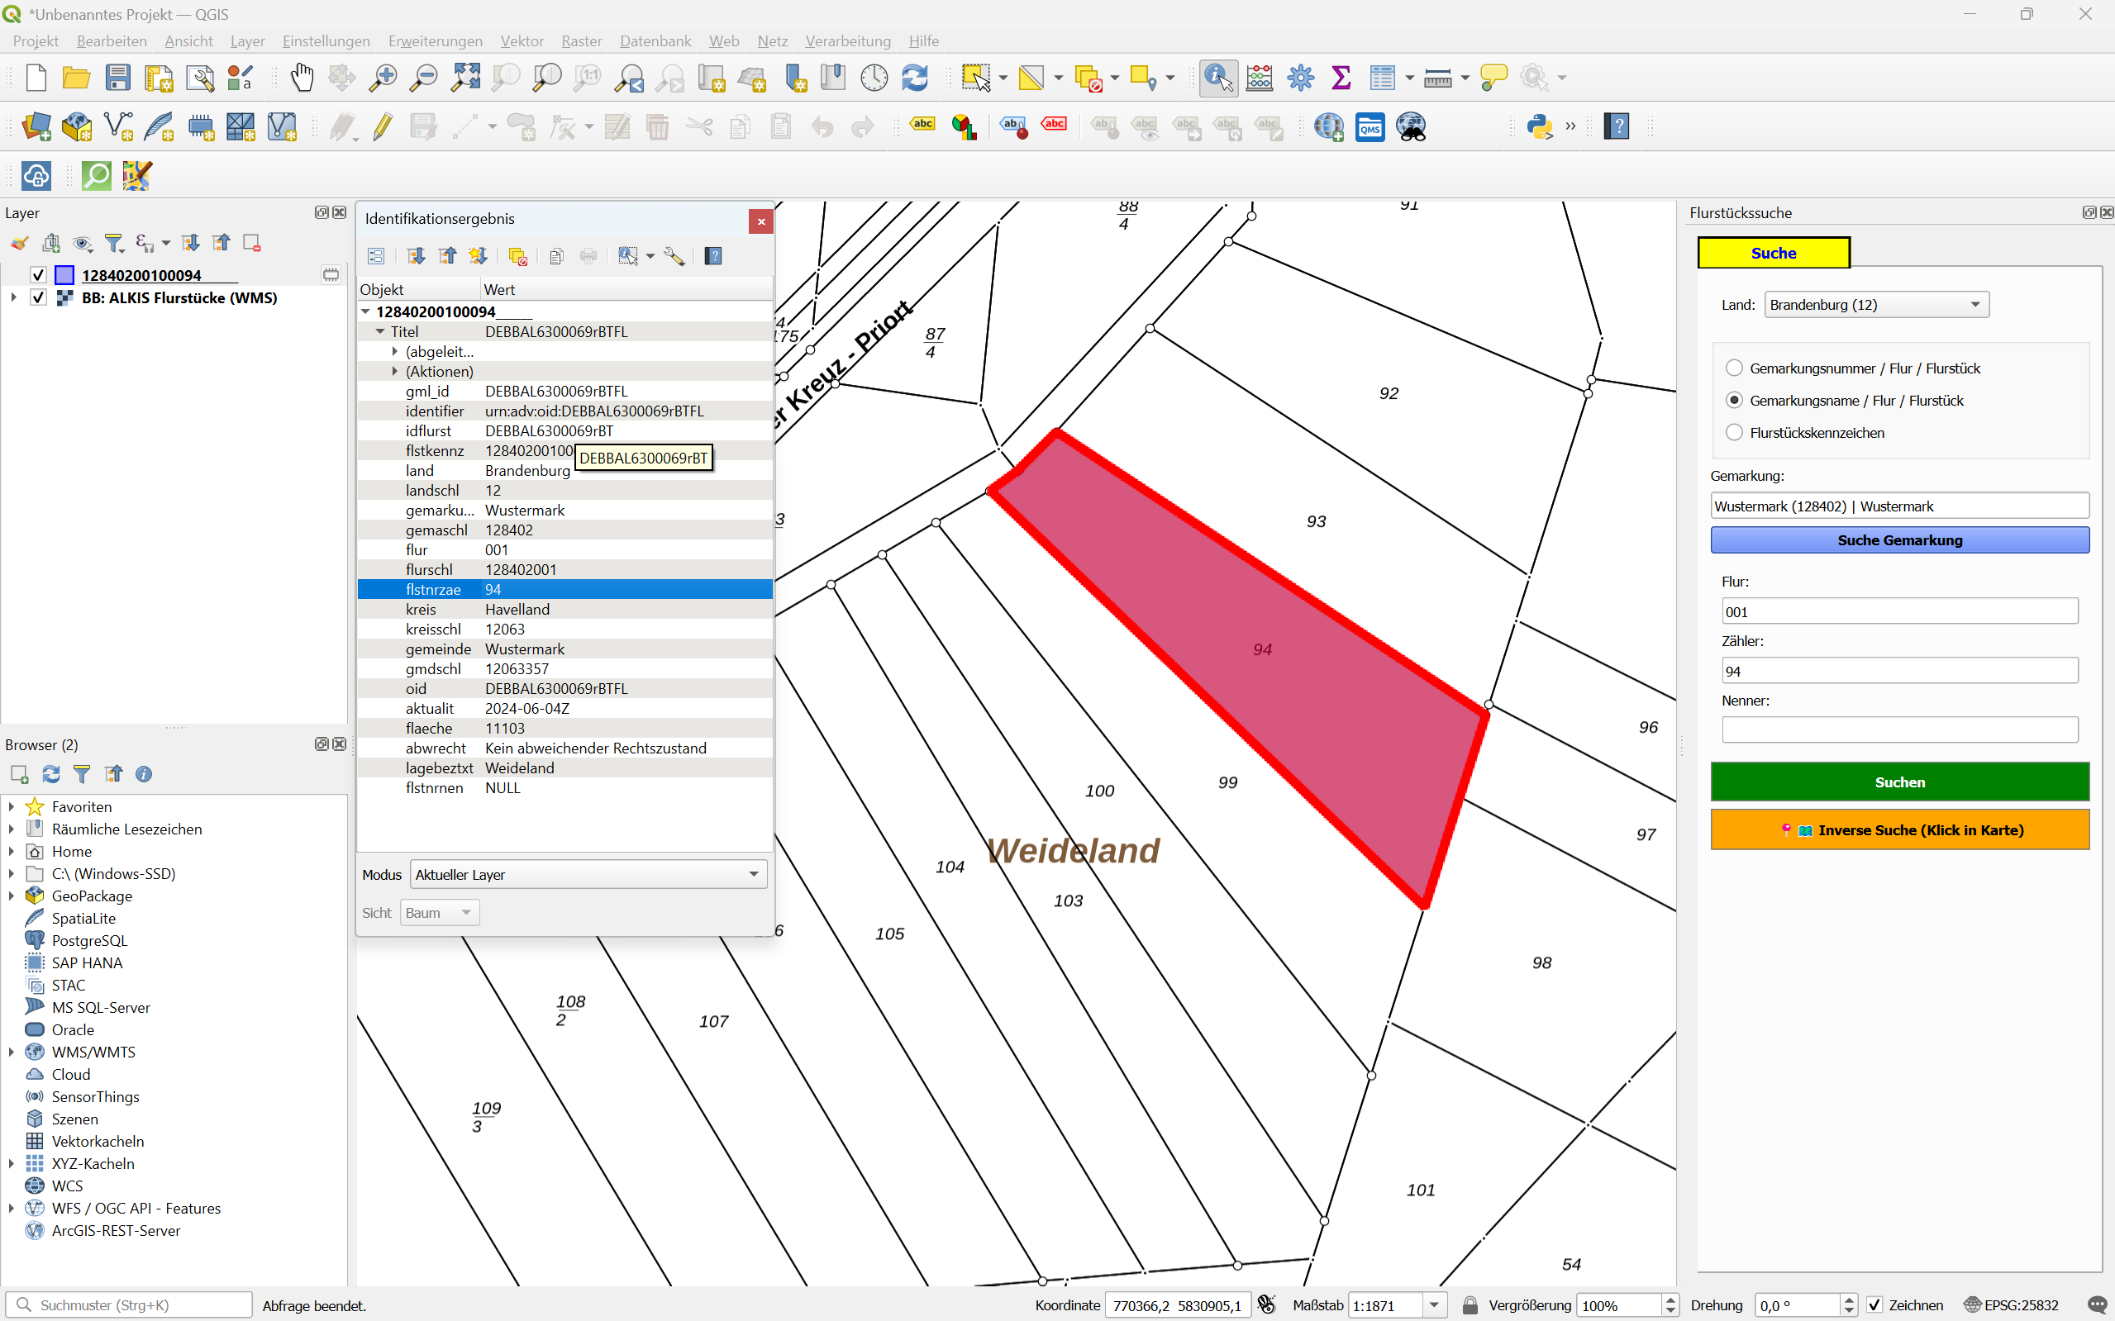Toggle visibility of layer 12840200100094
This screenshot has height=1321, width=2115.
coord(39,275)
